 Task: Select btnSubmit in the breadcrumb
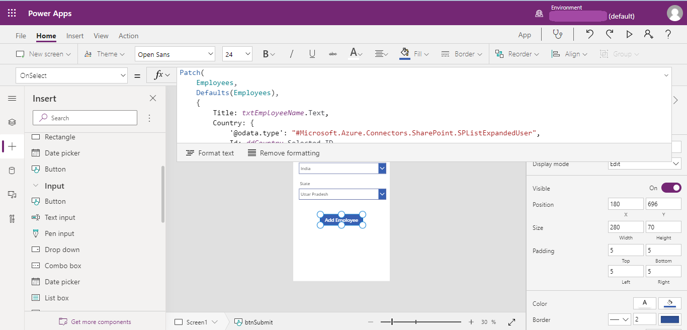point(254,322)
